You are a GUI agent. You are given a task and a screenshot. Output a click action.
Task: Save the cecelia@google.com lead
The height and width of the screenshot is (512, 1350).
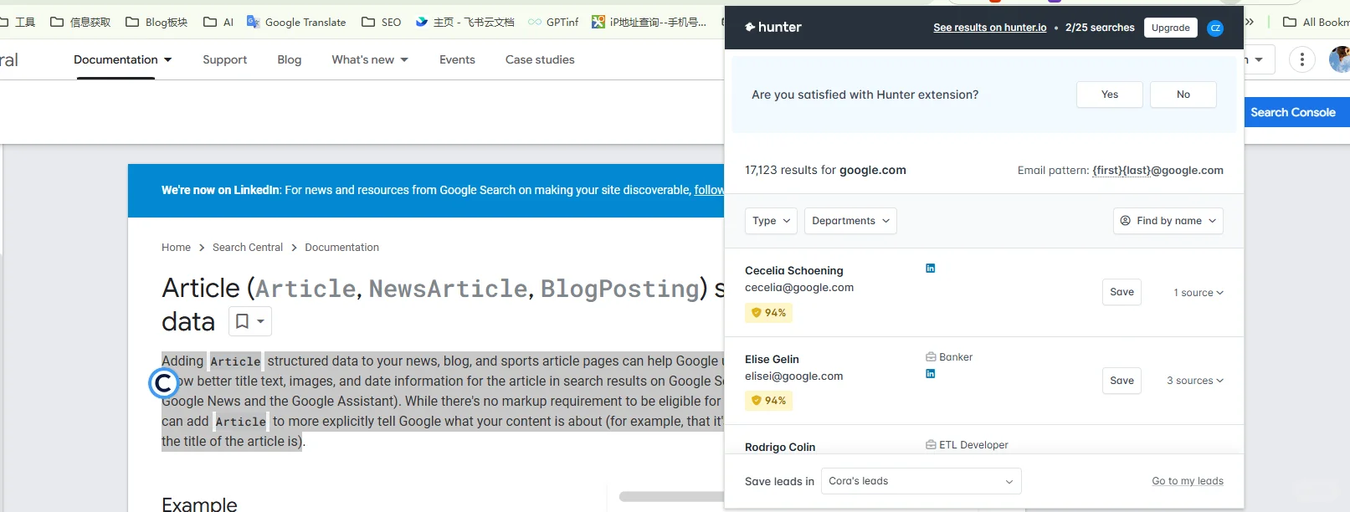pyautogui.click(x=1122, y=292)
